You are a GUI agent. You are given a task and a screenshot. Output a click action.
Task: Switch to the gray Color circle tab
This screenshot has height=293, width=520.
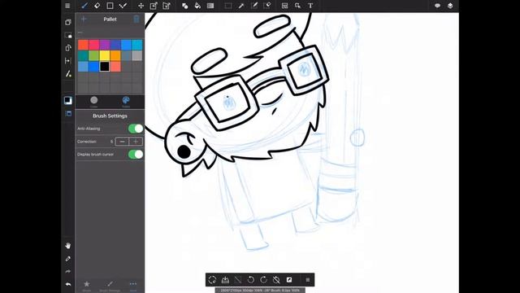tap(94, 102)
